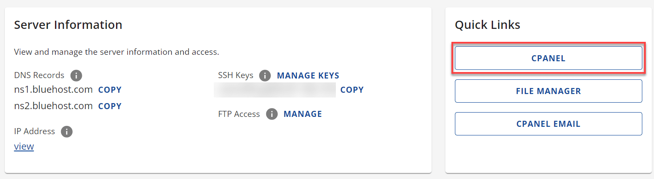The image size is (654, 179).
Task: Click the DNS Records label
Action: 39,75
